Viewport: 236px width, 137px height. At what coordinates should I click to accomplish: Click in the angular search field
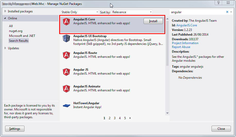(x=197, y=12)
